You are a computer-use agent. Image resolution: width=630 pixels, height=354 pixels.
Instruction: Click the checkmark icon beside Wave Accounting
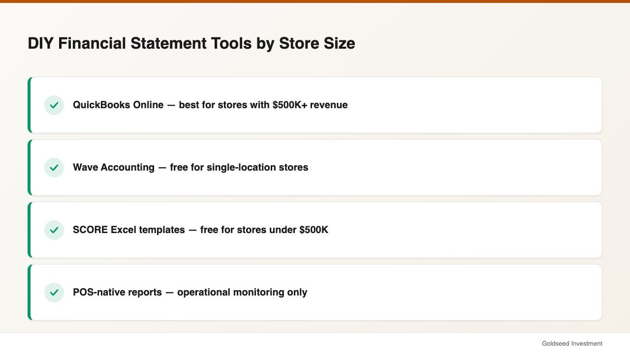[54, 168]
